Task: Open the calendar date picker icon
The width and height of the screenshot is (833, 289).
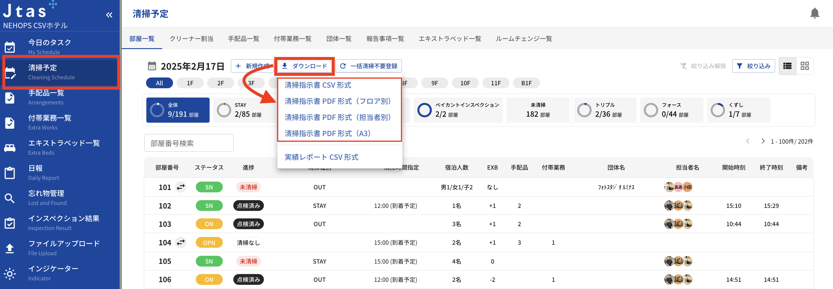Action: [x=152, y=66]
